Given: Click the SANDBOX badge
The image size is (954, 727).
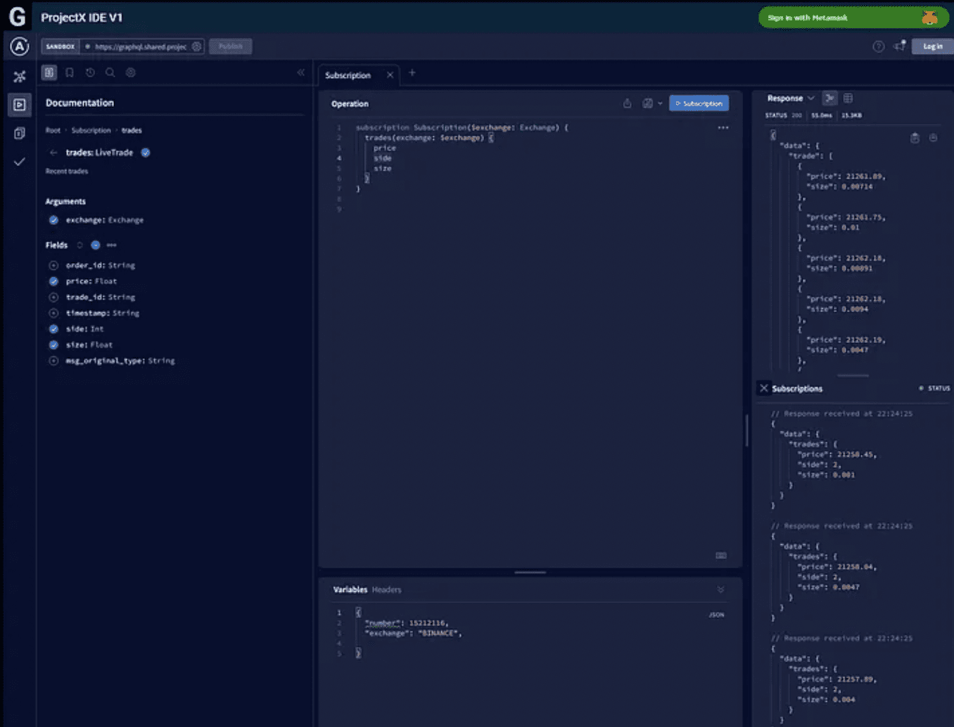Looking at the screenshot, I should tap(60, 46).
